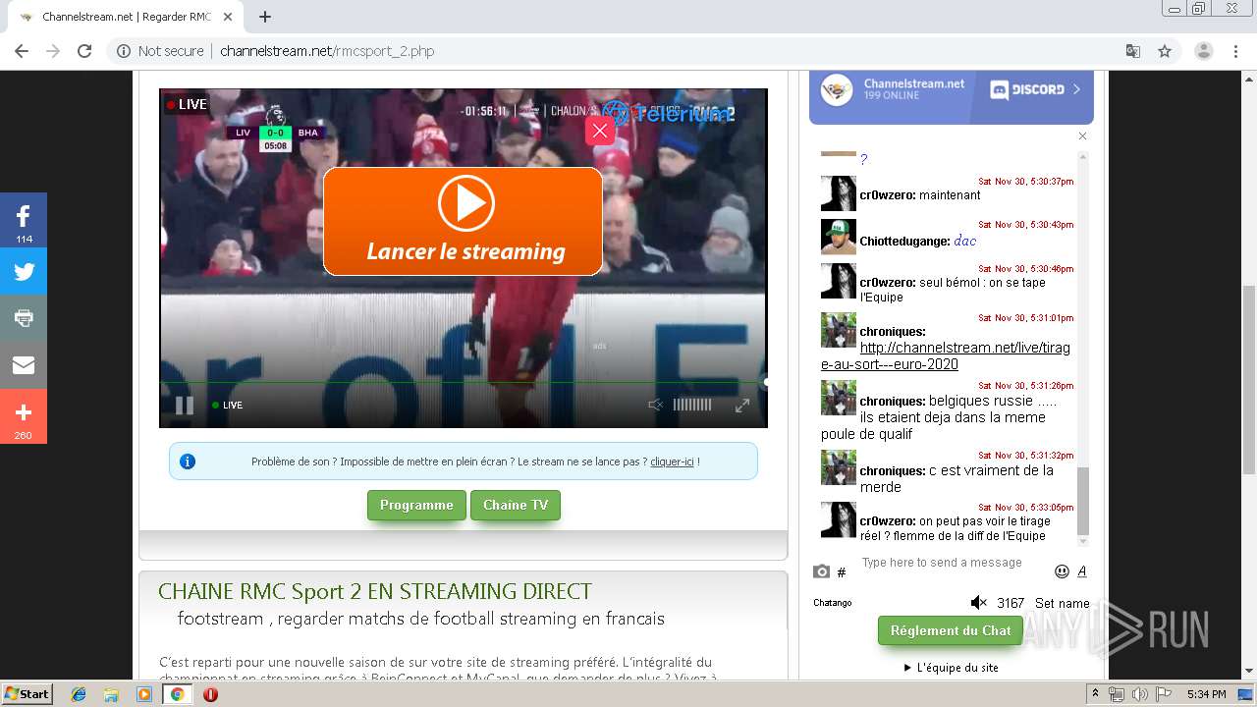This screenshot has width=1257, height=707.
Task: Show hidden system tray icons
Action: tap(1095, 694)
